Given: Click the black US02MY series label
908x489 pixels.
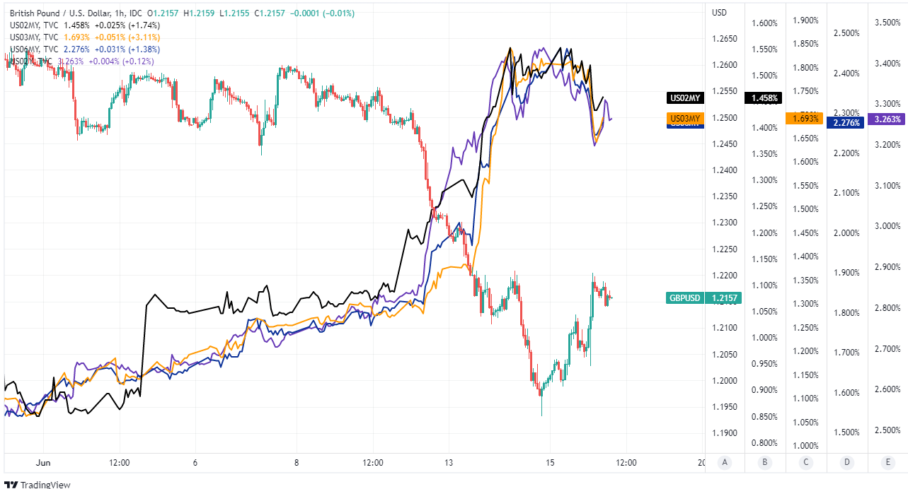Looking at the screenshot, I should [685, 98].
